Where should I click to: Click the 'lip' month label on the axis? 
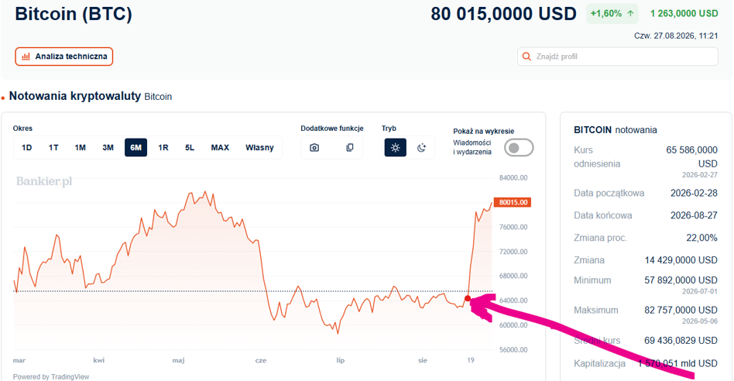341,360
